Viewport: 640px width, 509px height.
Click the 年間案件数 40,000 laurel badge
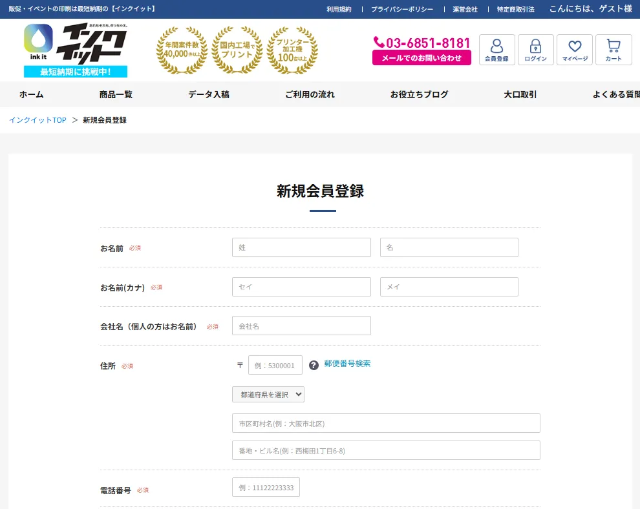(x=182, y=50)
